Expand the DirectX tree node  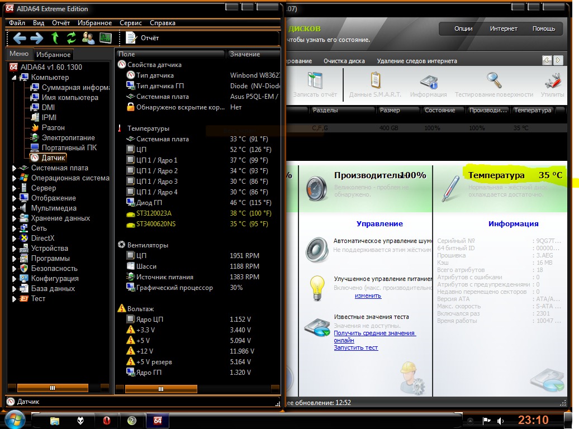pos(14,238)
